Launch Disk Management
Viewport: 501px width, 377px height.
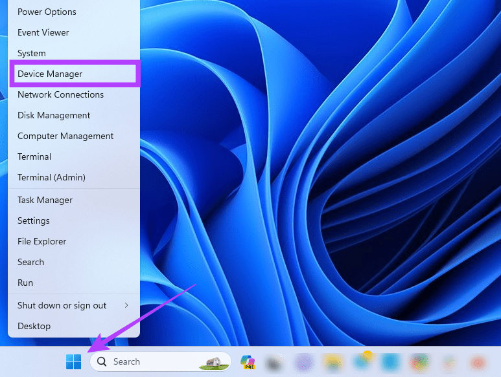click(x=54, y=115)
